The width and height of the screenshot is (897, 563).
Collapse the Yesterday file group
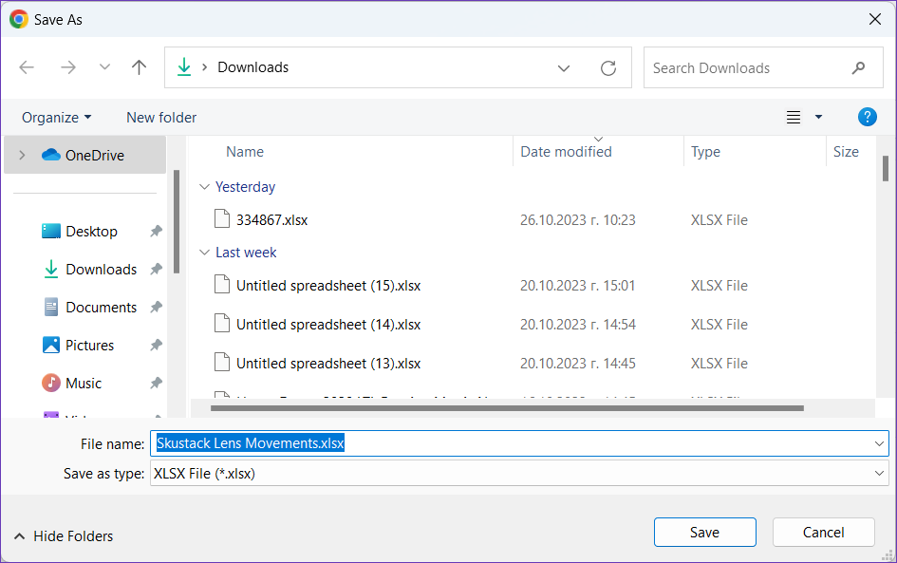204,187
